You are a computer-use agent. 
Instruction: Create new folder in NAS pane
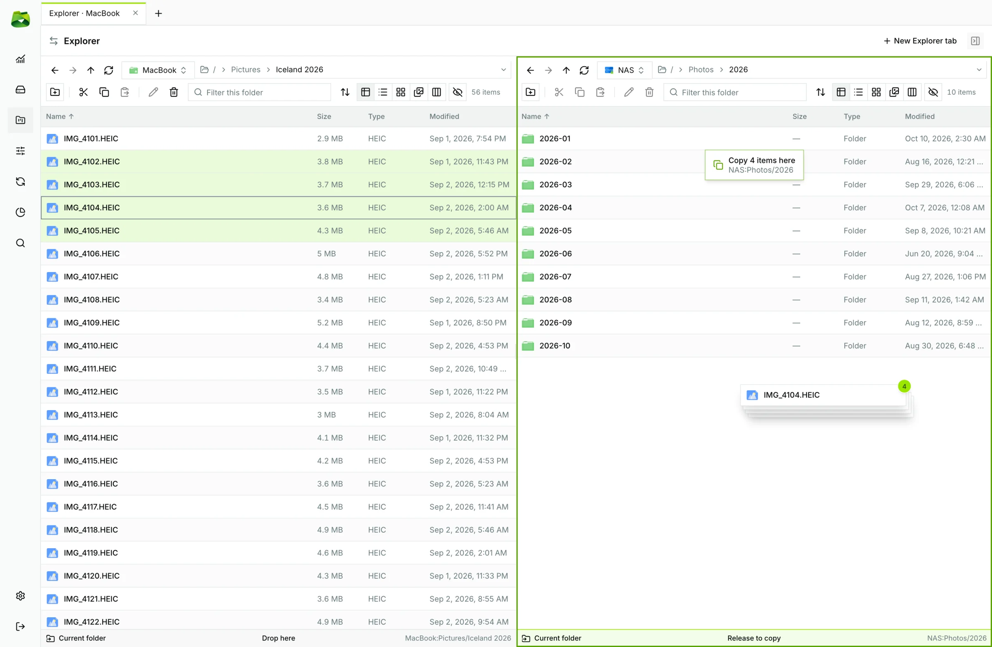[x=531, y=92]
